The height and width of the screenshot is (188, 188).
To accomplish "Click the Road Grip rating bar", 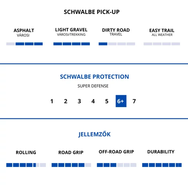I will (x=71, y=165).
